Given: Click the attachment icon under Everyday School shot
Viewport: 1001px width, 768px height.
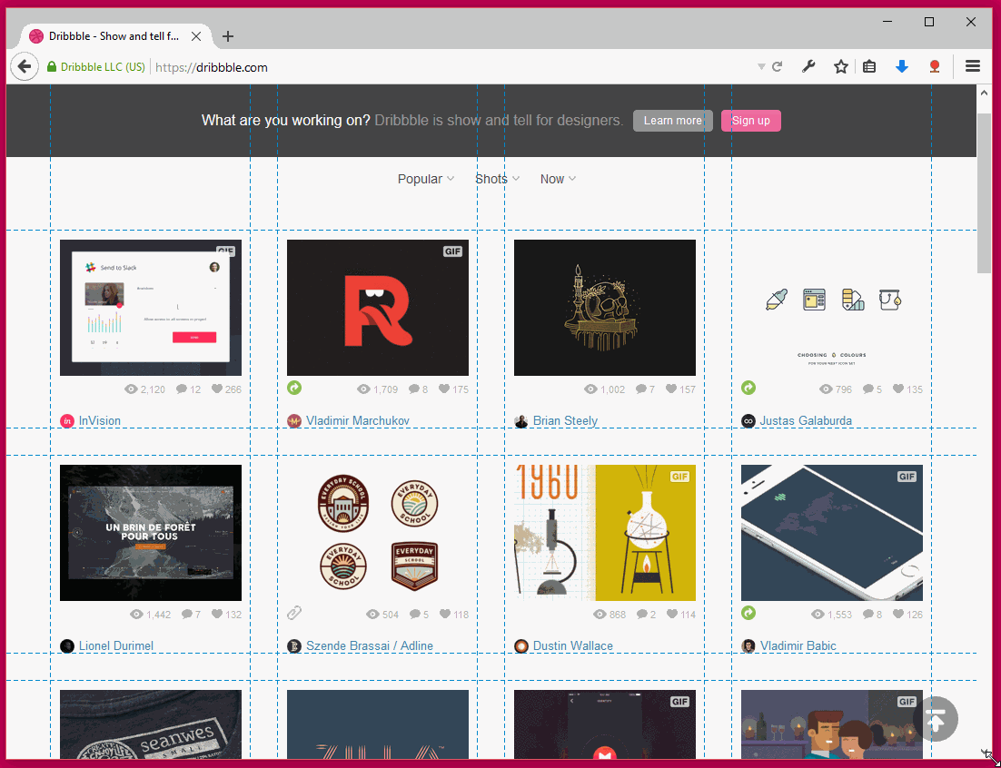Looking at the screenshot, I should point(294,614).
